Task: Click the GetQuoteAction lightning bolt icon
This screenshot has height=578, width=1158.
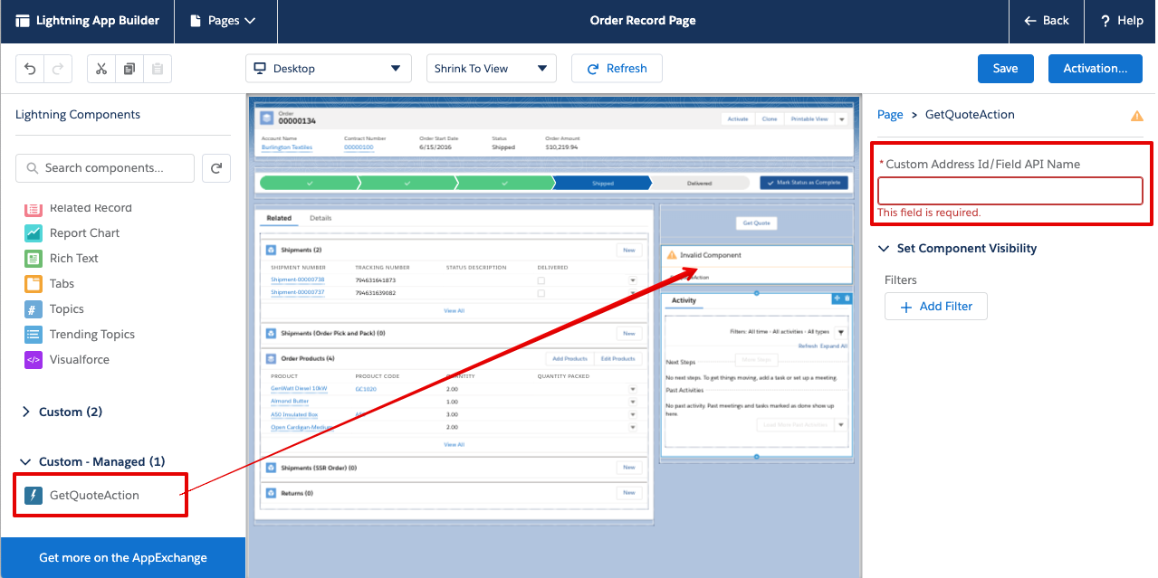Action: (33, 496)
